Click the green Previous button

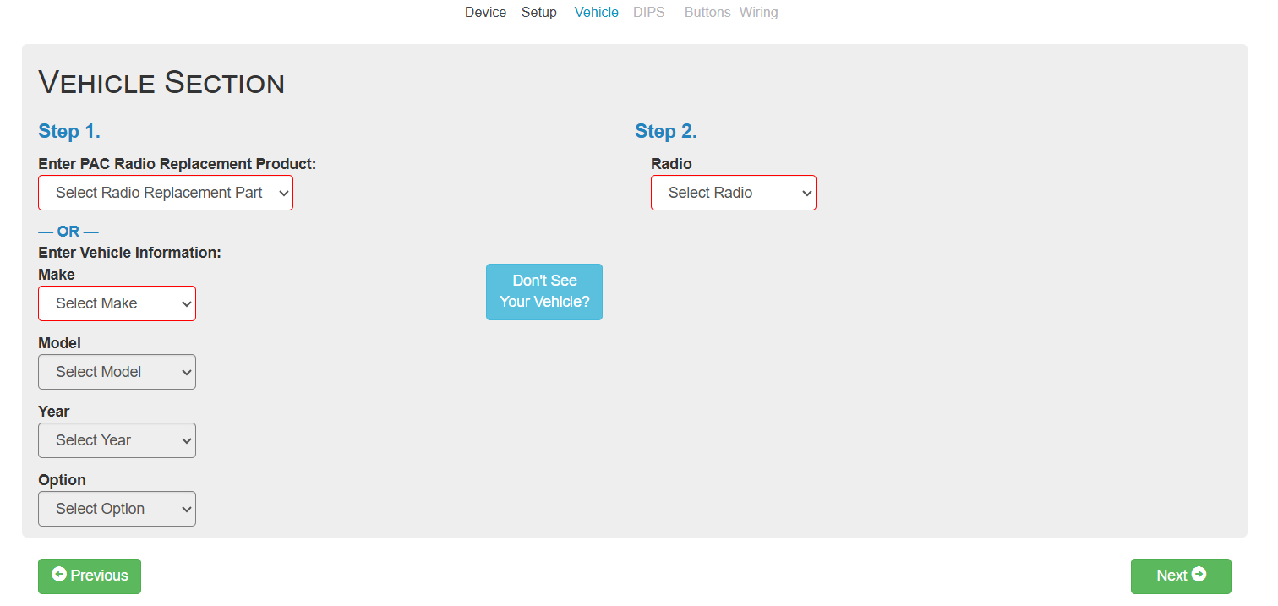pos(90,576)
